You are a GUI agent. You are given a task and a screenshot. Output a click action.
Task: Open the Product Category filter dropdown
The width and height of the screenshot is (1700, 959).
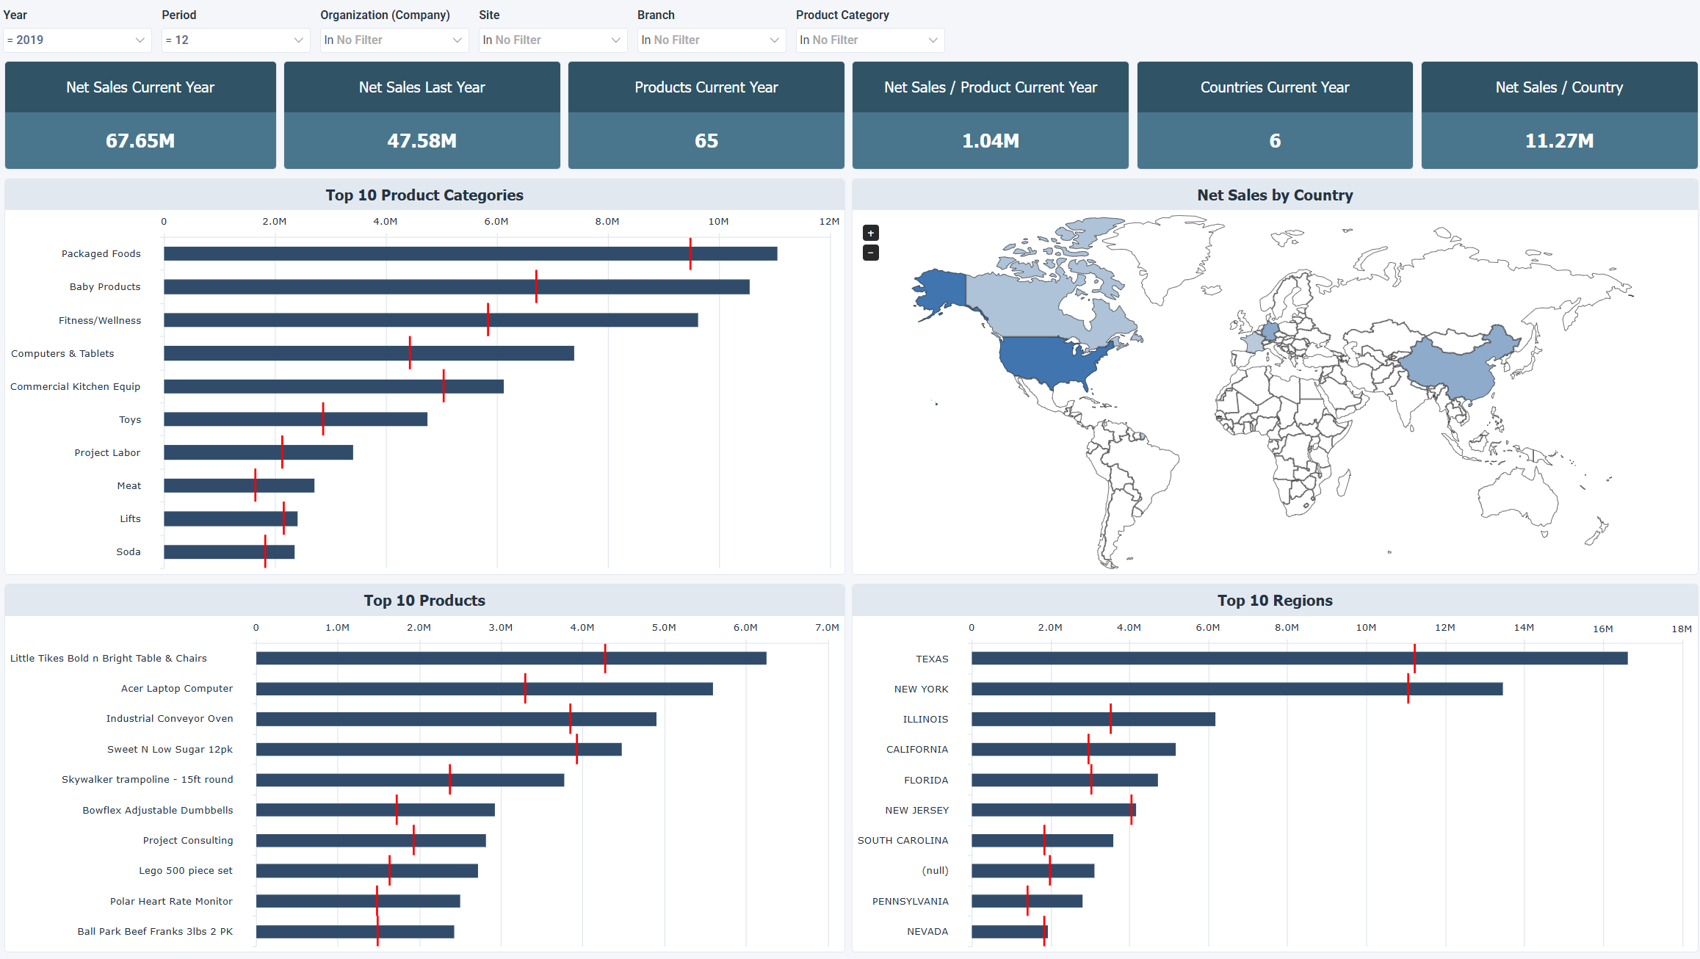pos(869,40)
